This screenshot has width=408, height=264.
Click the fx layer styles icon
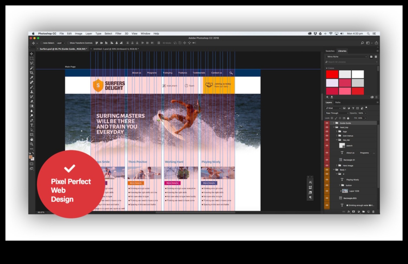pos(349,211)
